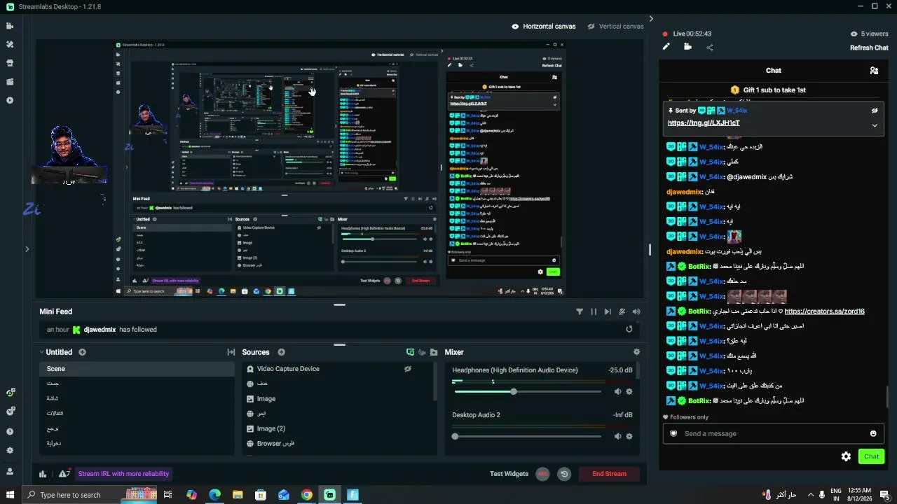Open performance stats bar chart icon
The image size is (897, 504).
(x=43, y=474)
